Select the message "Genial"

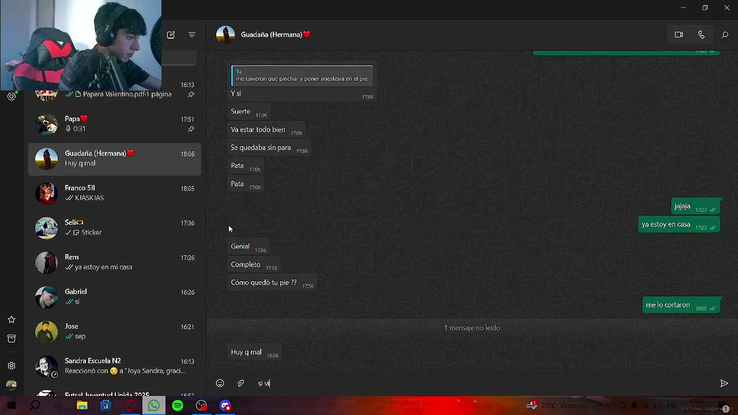click(248, 247)
